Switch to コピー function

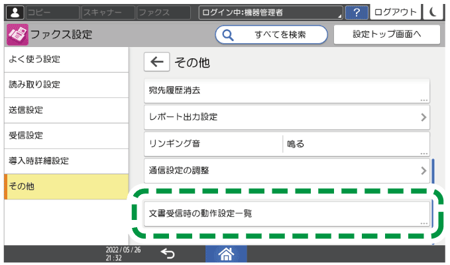point(52,13)
